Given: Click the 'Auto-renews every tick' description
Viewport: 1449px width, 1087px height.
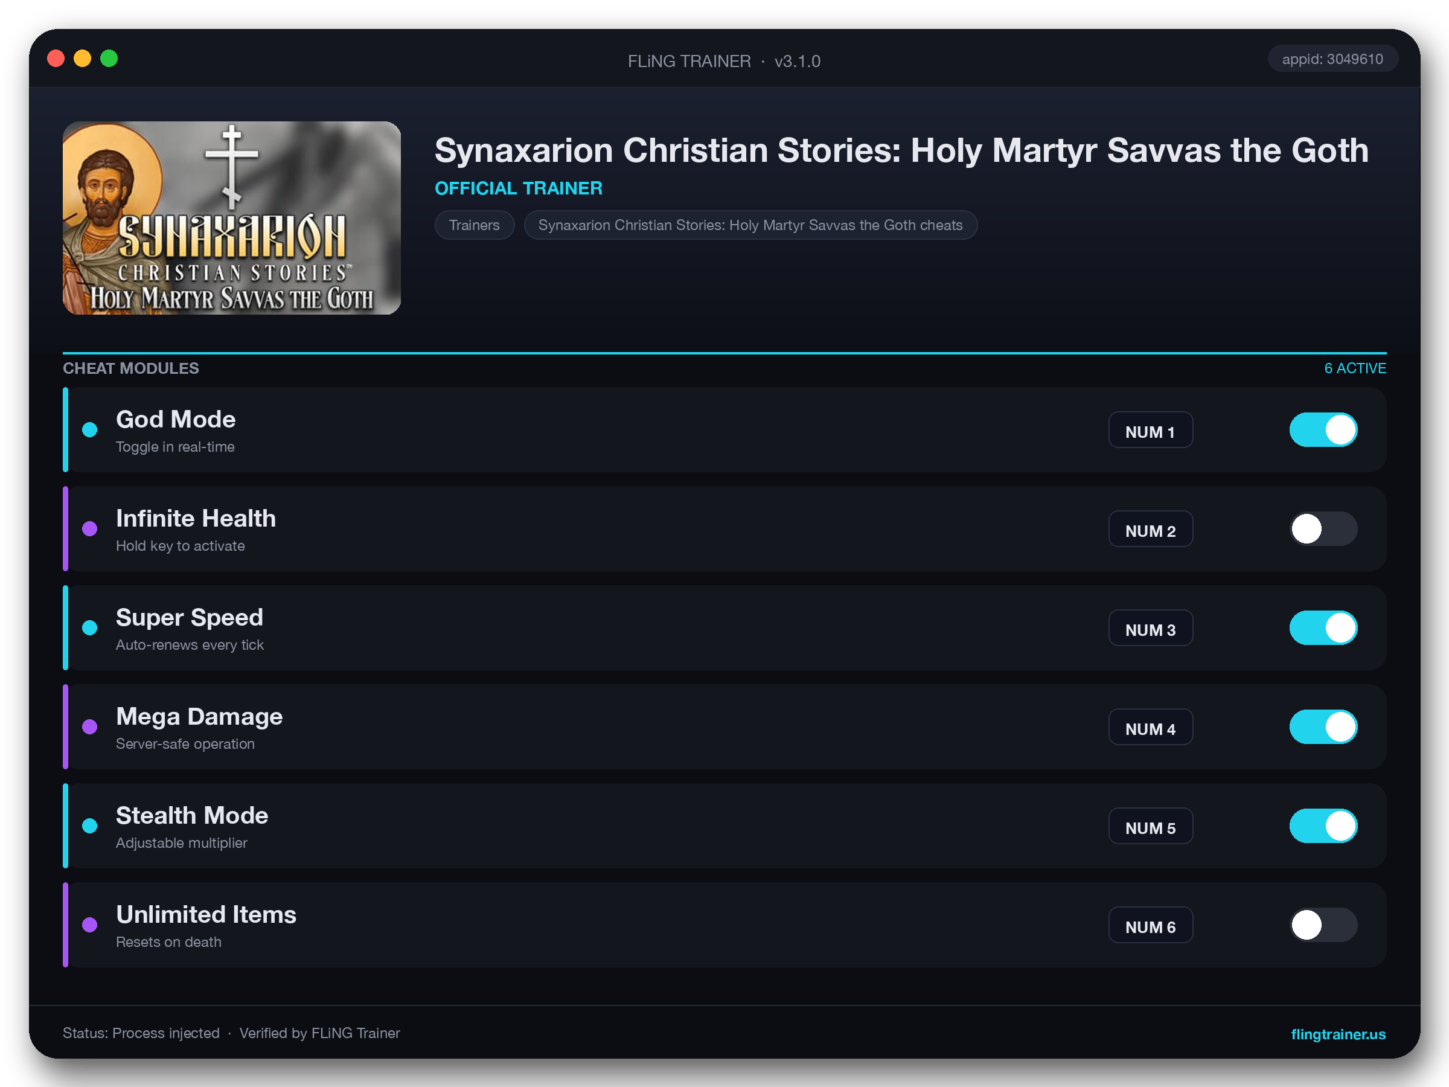Looking at the screenshot, I should 190,645.
